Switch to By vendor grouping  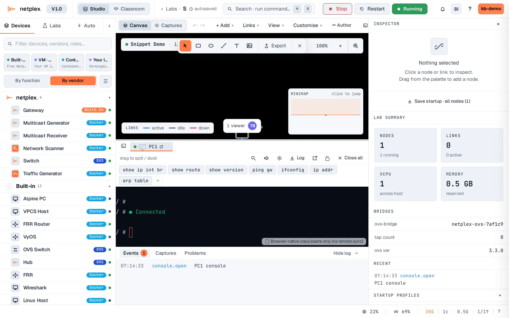(73, 81)
